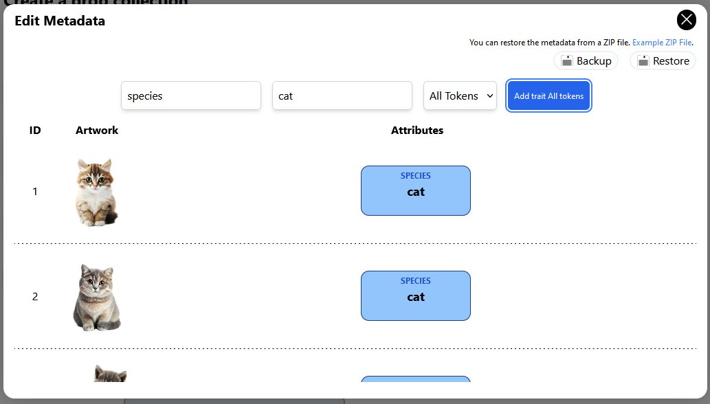Open the Example ZIP File link

662,43
